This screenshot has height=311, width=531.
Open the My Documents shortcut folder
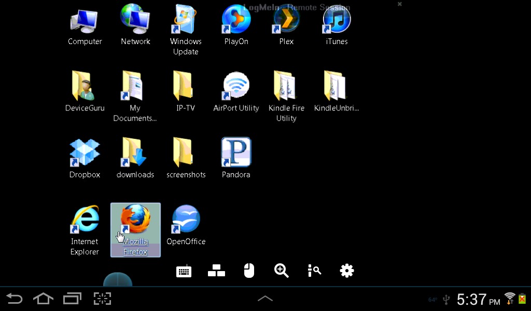pos(135,96)
